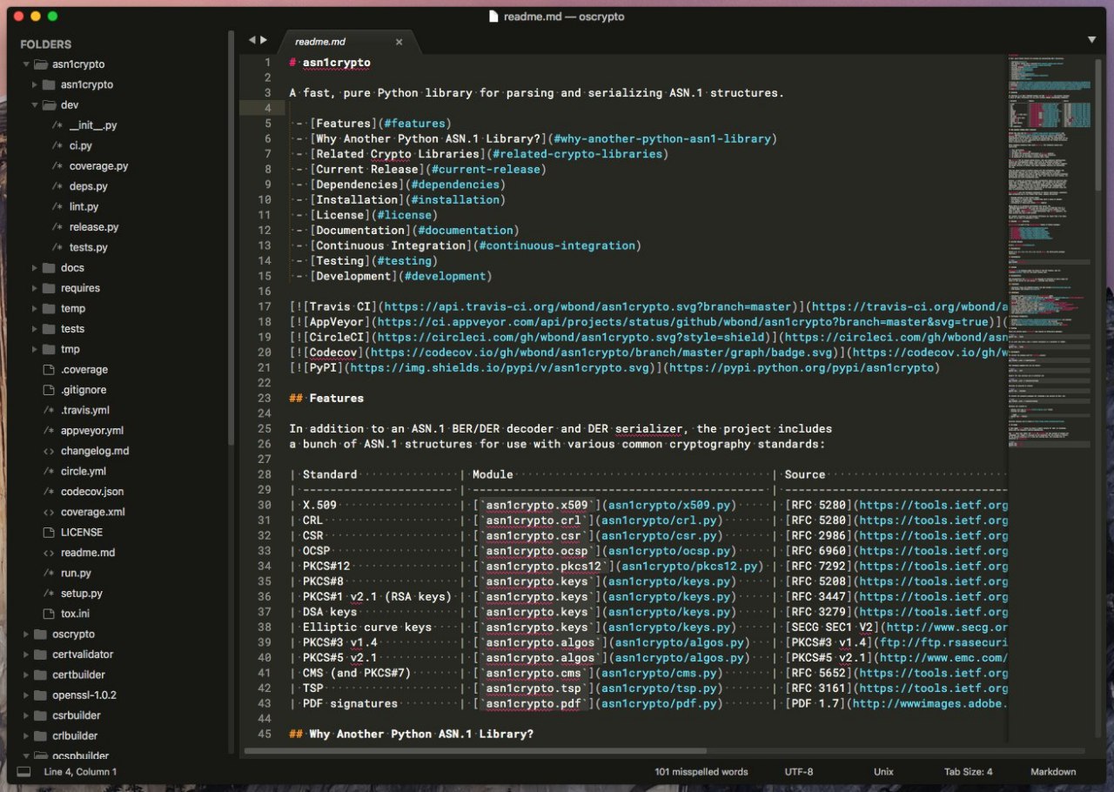Screen dimensions: 1114x792
Task: Change Unix line endings setting
Action: [x=883, y=772]
